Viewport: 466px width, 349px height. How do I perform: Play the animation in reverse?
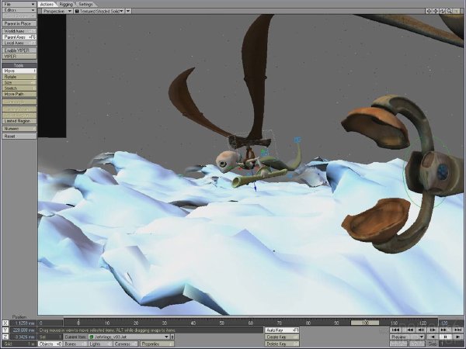point(433,337)
